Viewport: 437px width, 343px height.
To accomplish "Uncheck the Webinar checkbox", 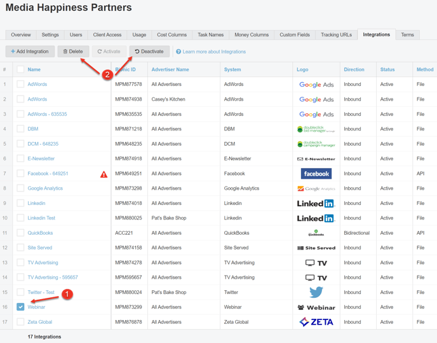I will (x=20, y=307).
